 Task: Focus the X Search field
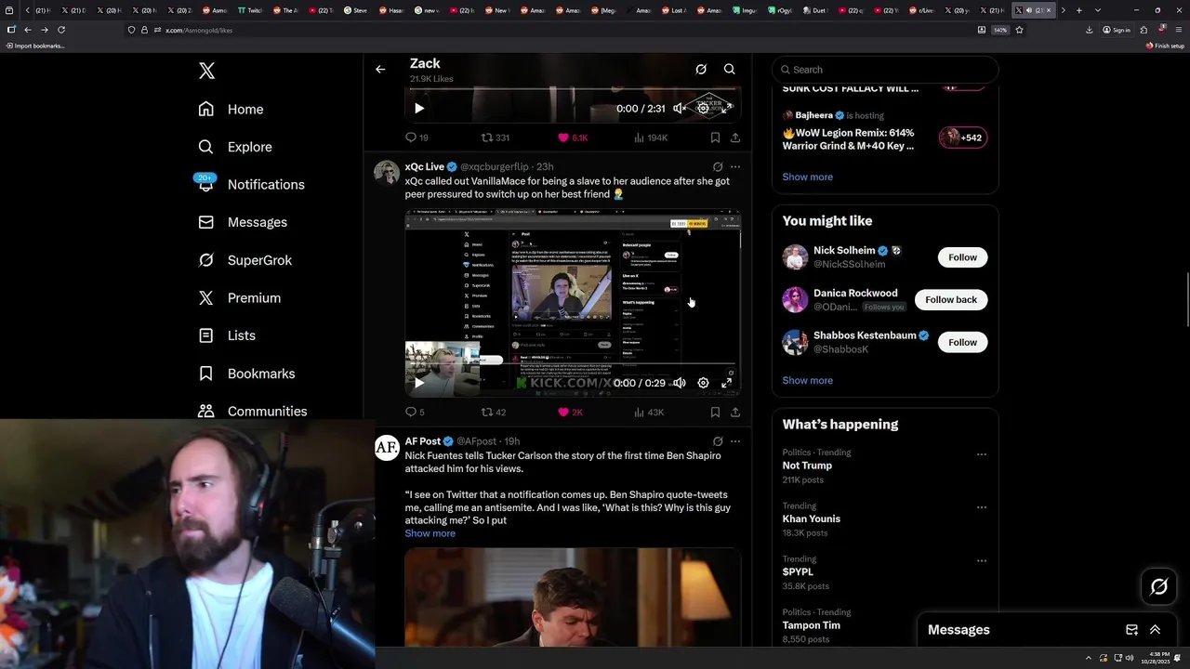click(x=885, y=70)
